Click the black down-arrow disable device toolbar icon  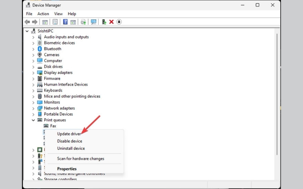pyautogui.click(x=119, y=22)
